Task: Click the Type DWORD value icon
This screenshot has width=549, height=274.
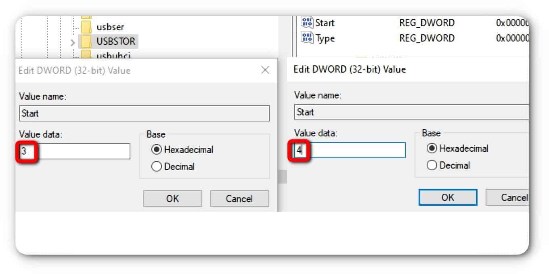Action: [307, 38]
